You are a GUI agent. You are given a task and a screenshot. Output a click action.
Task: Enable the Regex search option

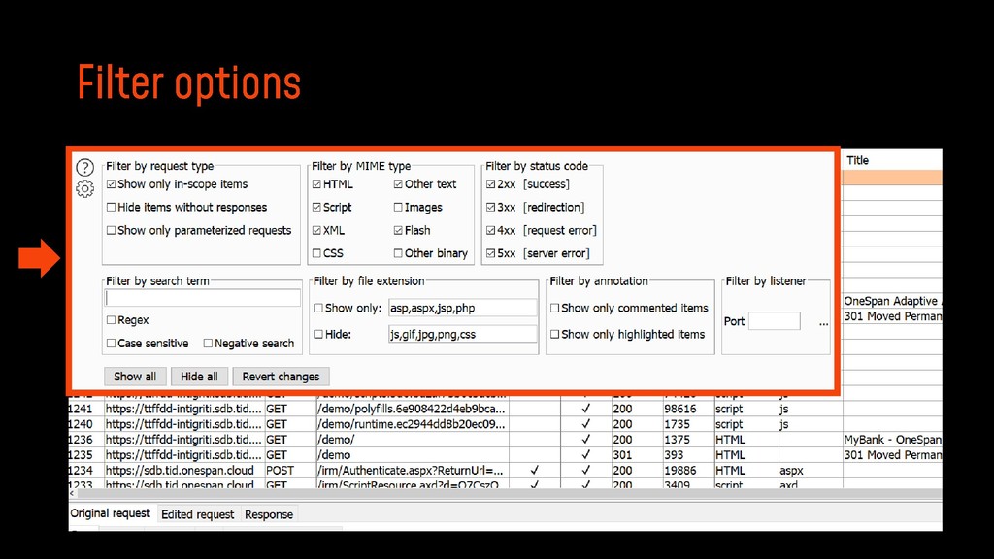pos(112,320)
